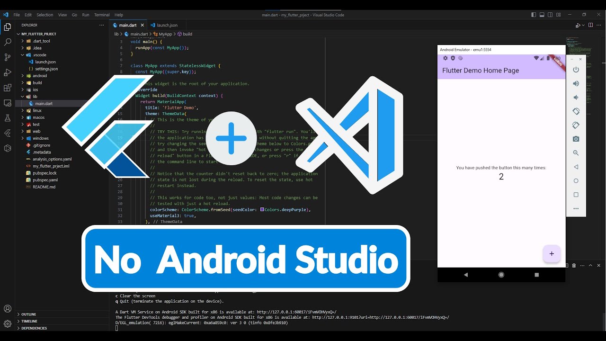Image resolution: width=606 pixels, height=341 pixels.
Task: Click emulator volume down button
Action: pos(576,98)
